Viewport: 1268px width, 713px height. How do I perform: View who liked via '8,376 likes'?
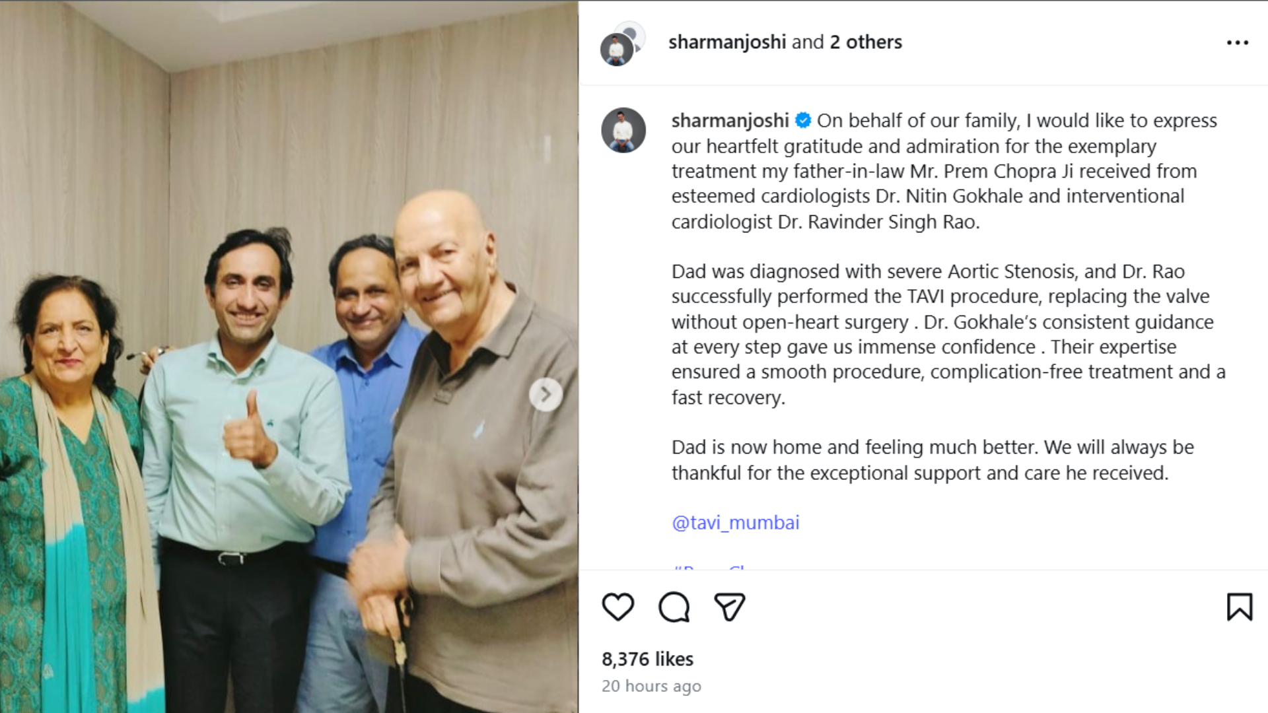click(647, 659)
